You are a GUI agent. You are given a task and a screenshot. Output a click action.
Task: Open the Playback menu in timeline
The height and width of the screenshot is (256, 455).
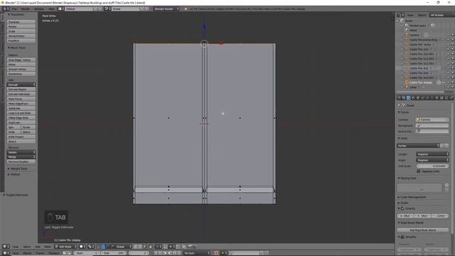coord(53,253)
